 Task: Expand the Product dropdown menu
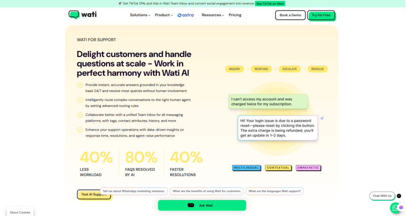164,15
